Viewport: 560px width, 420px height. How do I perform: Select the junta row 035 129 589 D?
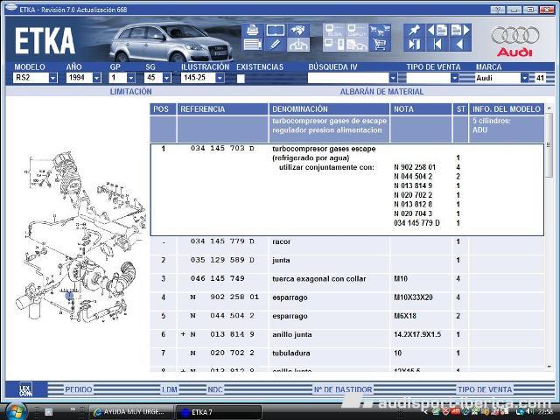click(347, 264)
